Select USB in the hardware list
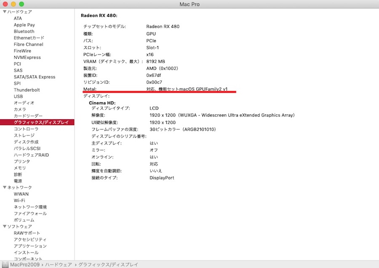This screenshot has height=268, width=379. tap(18, 96)
